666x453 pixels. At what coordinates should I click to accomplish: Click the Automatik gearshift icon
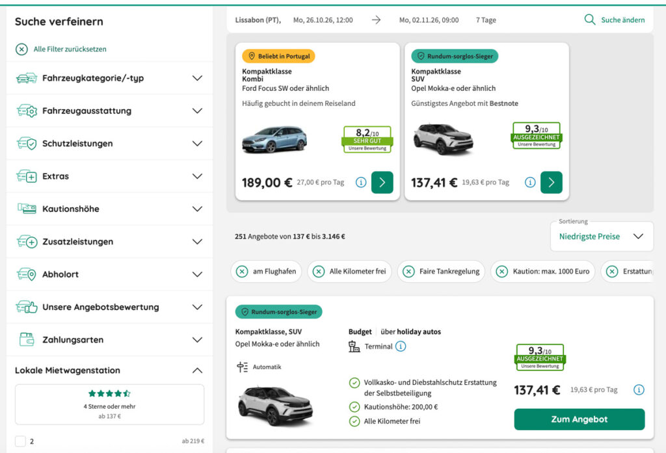(242, 367)
